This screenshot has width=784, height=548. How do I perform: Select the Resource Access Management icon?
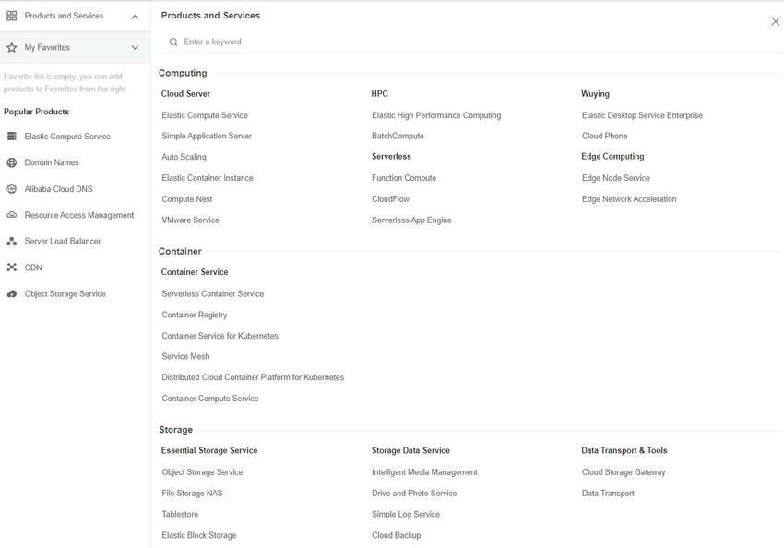point(13,214)
